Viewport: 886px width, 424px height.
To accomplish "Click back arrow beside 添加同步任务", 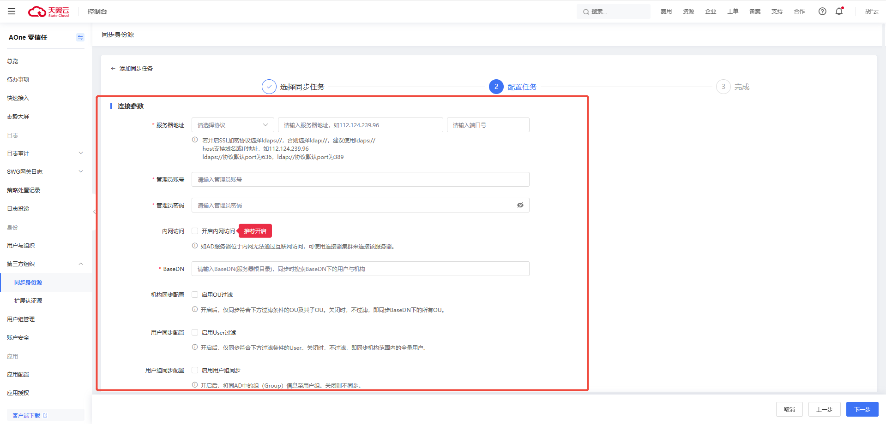I will (113, 69).
